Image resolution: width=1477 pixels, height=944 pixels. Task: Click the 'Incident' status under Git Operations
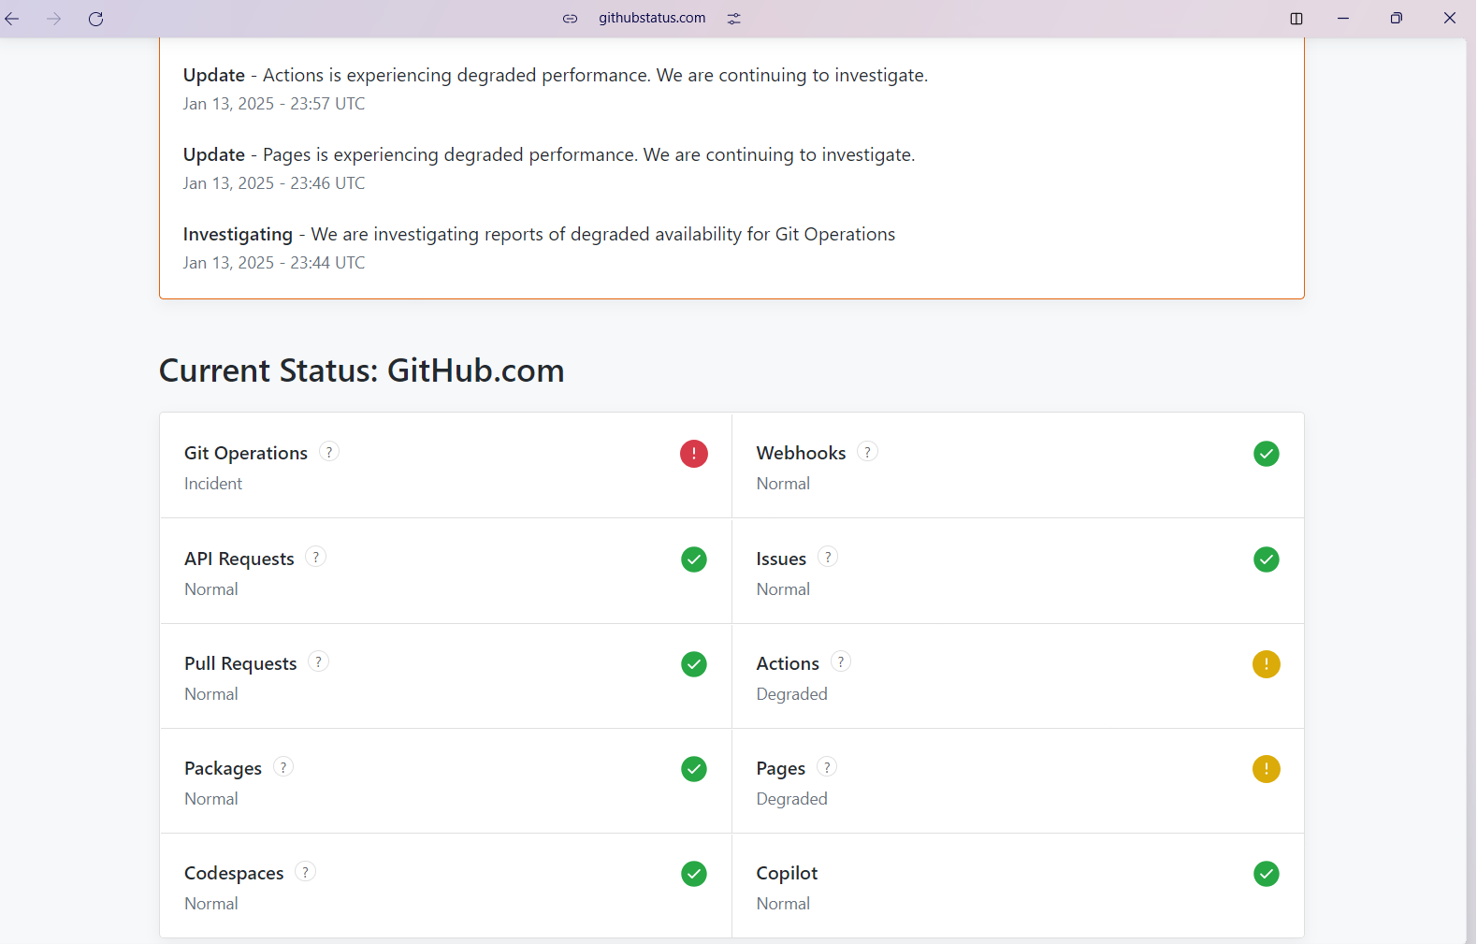213,484
